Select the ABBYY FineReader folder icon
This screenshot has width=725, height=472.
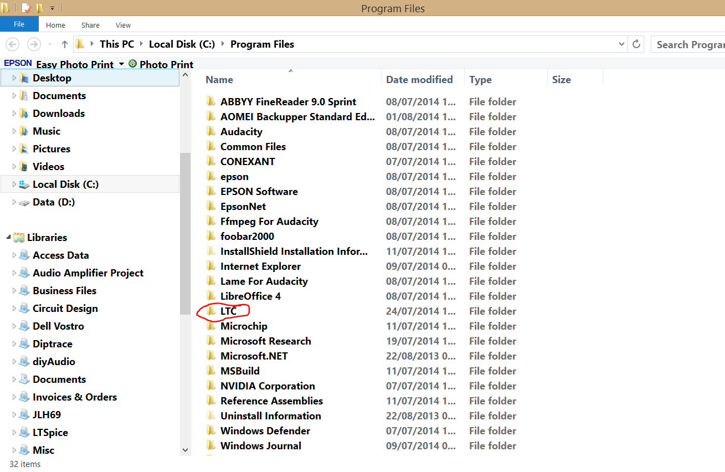click(210, 101)
